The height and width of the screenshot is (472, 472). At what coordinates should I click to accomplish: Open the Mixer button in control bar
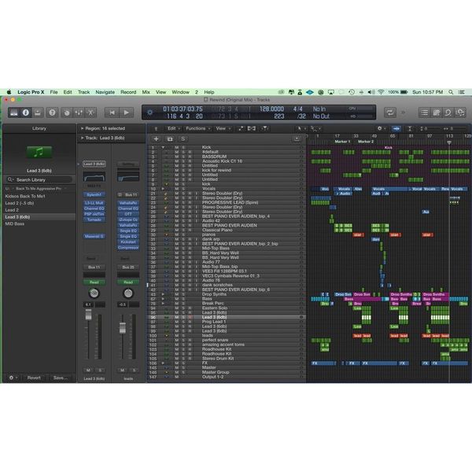[x=79, y=112]
